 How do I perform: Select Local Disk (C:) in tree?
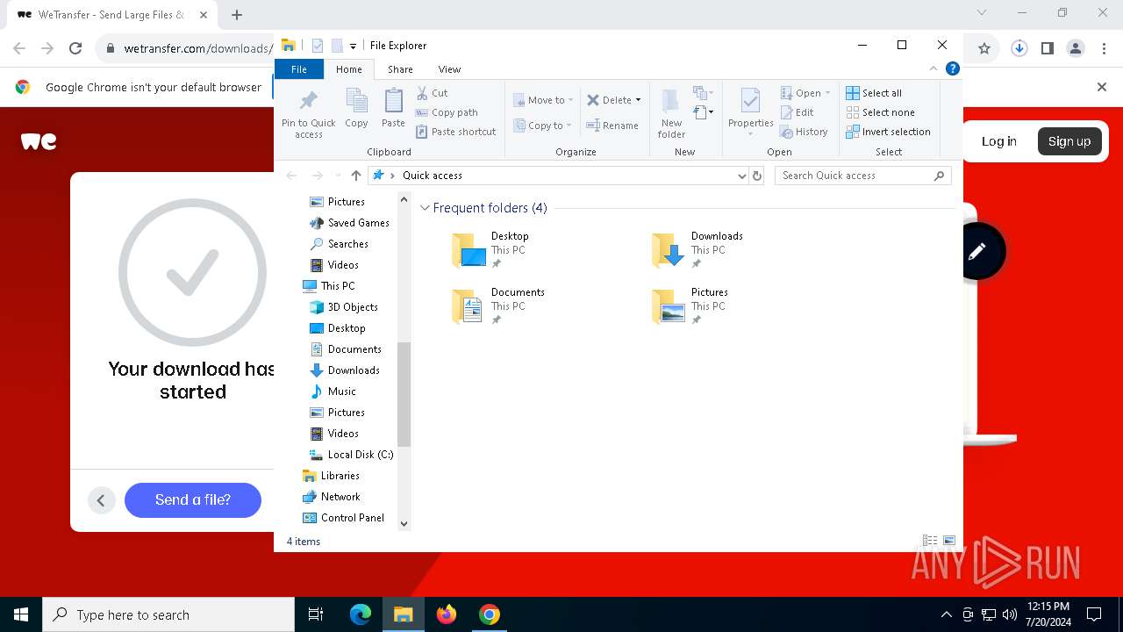tap(351, 455)
